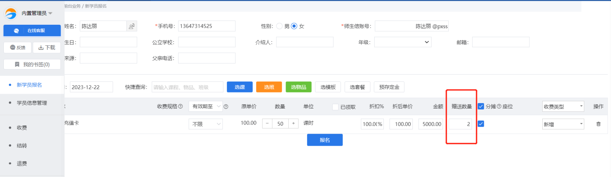Click the 课时 unit text
611x177 pixels.
[309, 123]
